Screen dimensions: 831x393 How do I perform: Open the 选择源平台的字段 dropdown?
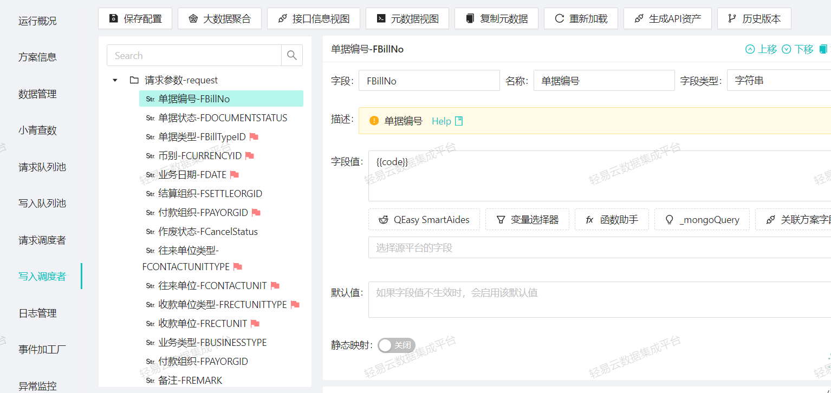600,247
